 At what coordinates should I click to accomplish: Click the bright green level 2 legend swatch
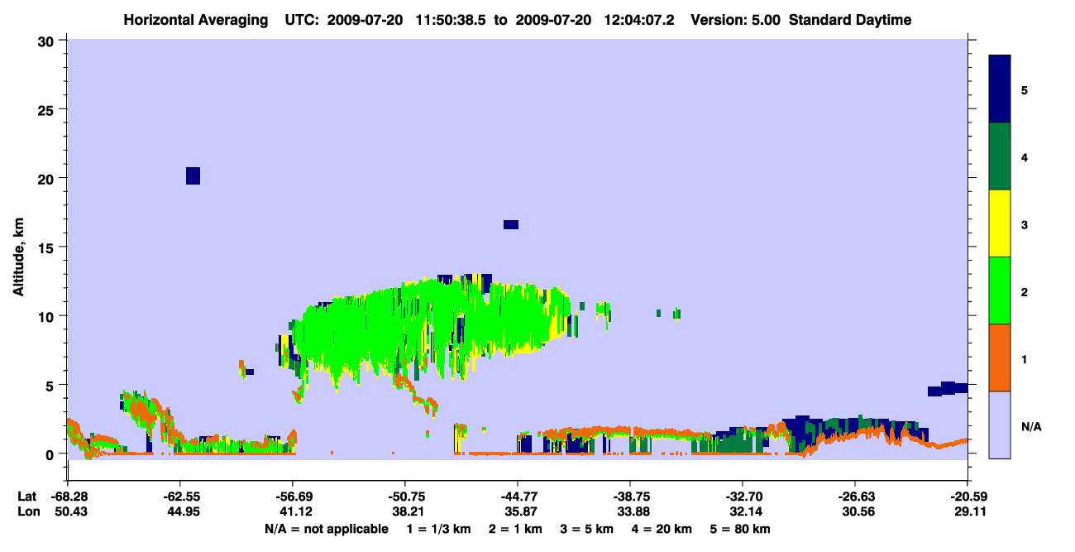point(1000,290)
